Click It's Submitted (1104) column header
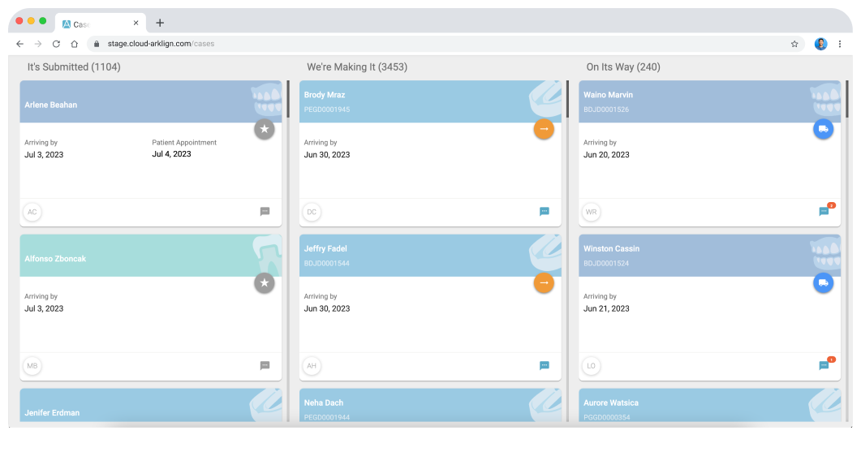The width and height of the screenshot is (861, 452). click(x=74, y=67)
